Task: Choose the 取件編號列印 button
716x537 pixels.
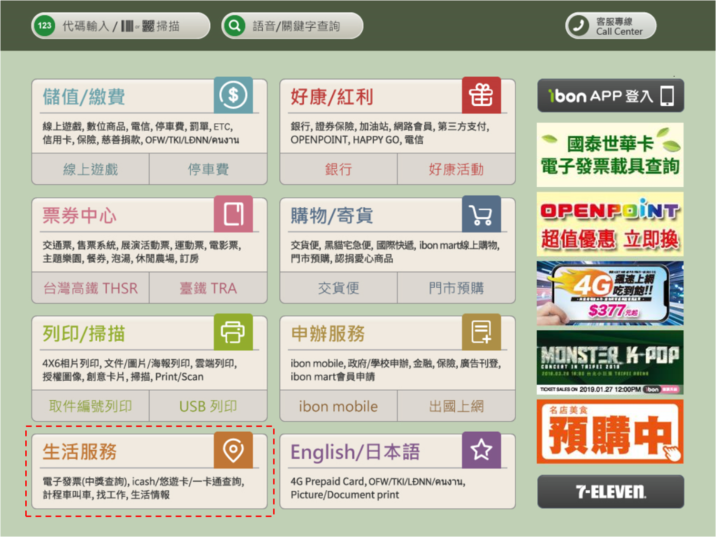Action: click(91, 406)
